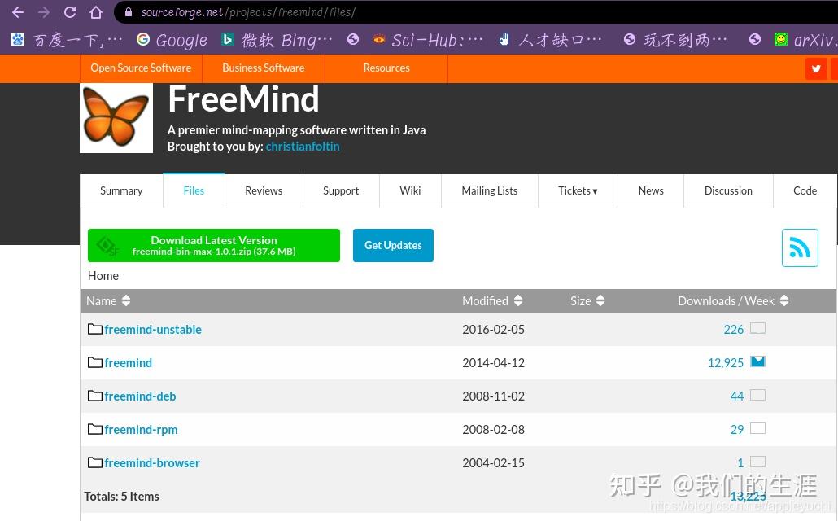Switch to the Files tab

tap(194, 190)
